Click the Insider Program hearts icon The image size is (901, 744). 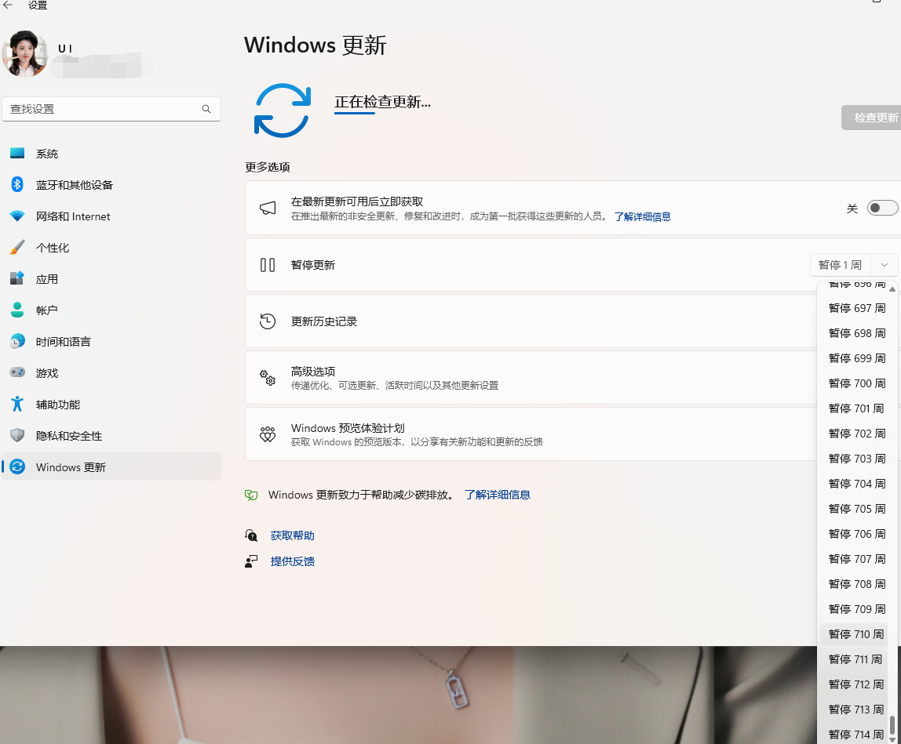tap(268, 434)
